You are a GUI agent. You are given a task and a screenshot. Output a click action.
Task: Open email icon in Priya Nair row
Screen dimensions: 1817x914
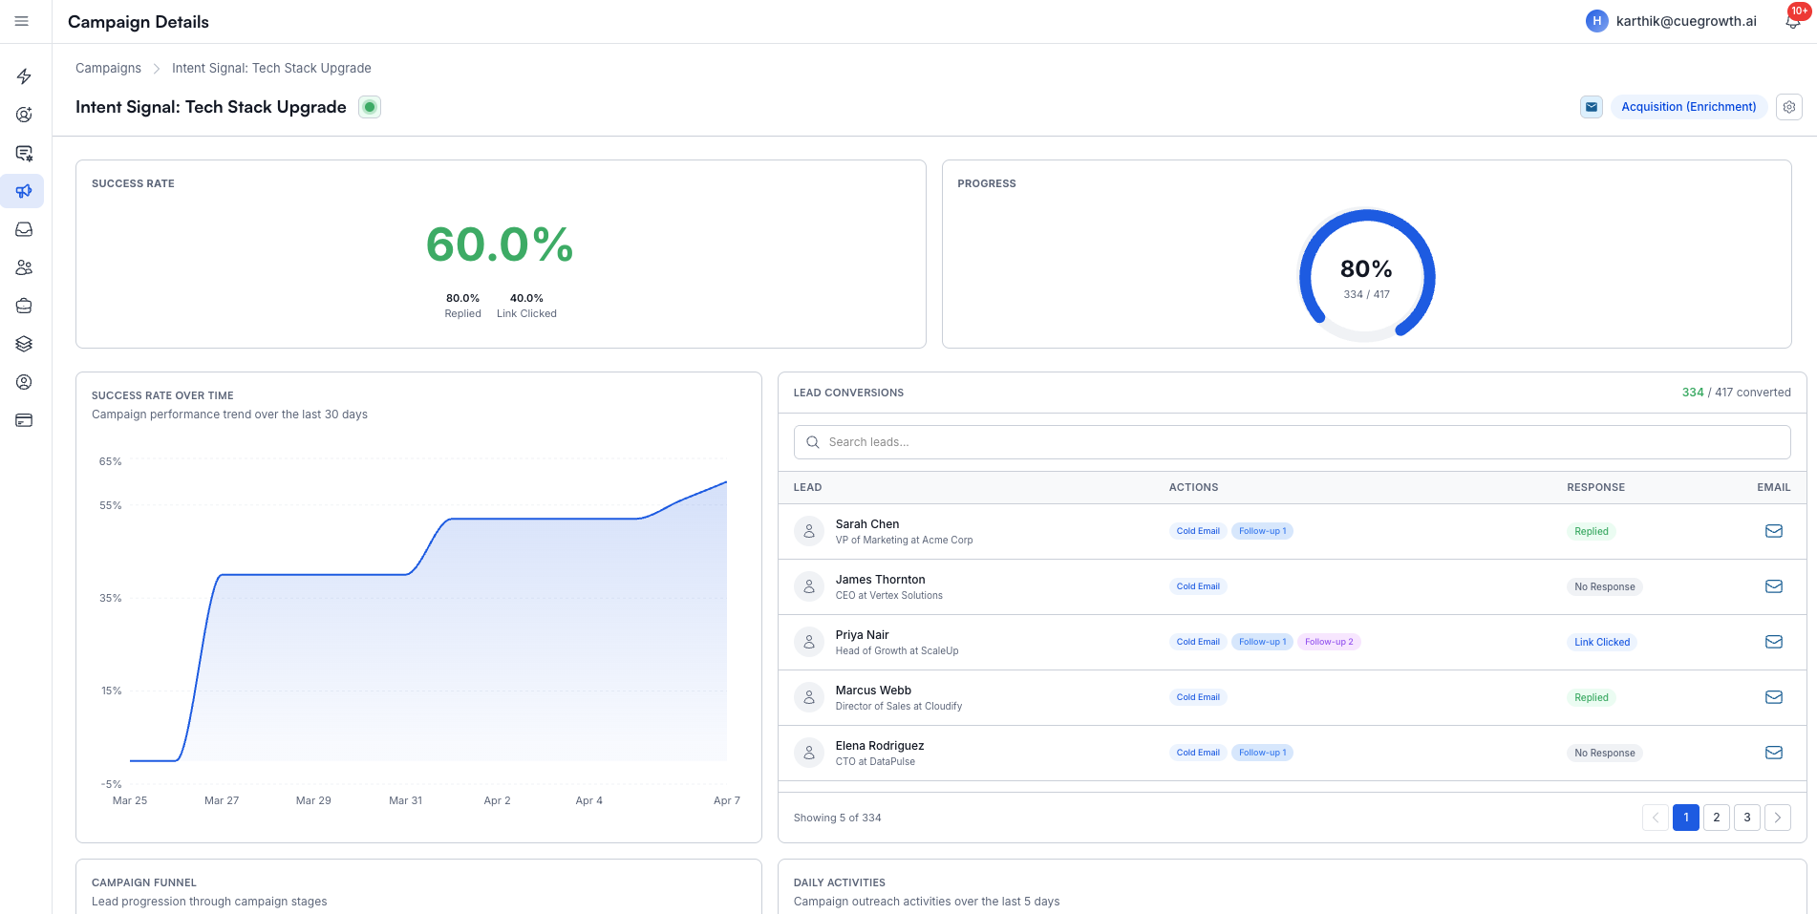click(1773, 642)
